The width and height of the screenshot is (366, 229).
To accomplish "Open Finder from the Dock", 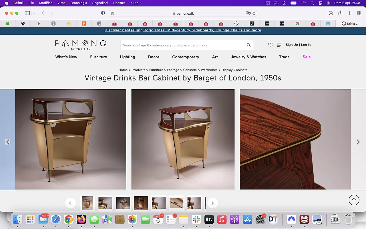I will (x=17, y=220).
